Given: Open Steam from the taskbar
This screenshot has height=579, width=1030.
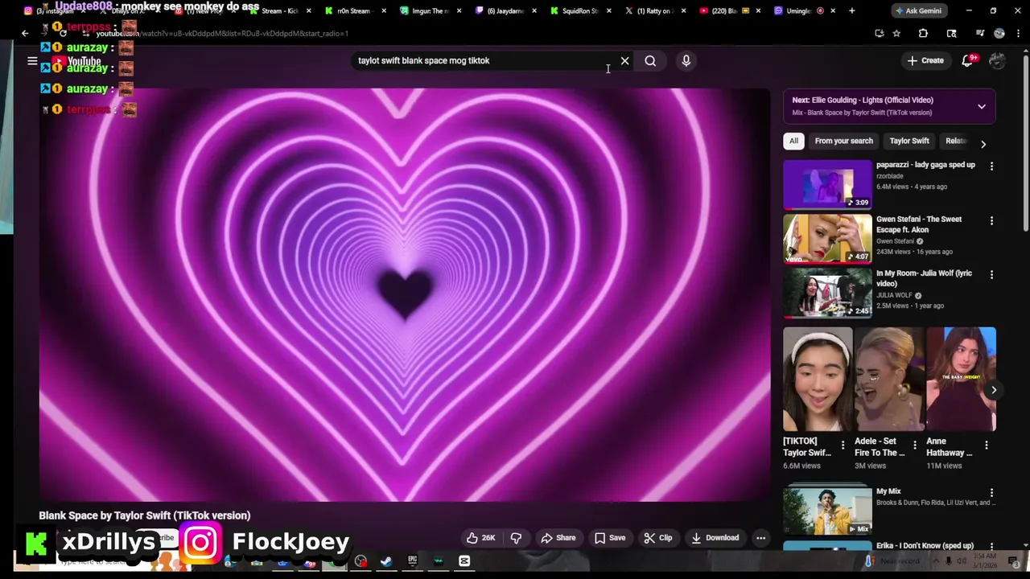Looking at the screenshot, I should pyautogui.click(x=386, y=561).
